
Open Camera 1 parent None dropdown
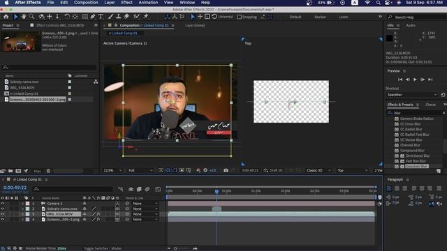coord(145,204)
